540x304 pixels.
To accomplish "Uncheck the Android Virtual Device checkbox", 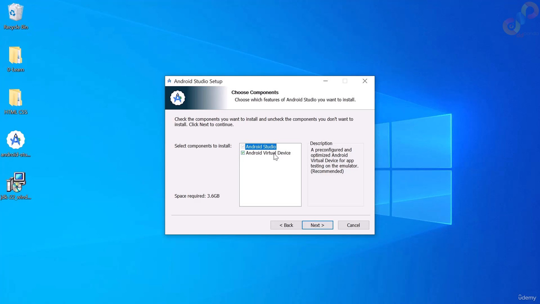I will [x=243, y=153].
